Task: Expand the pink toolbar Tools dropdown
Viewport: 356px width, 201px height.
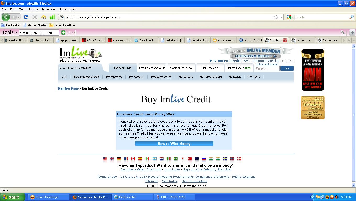Action: [x=16, y=32]
